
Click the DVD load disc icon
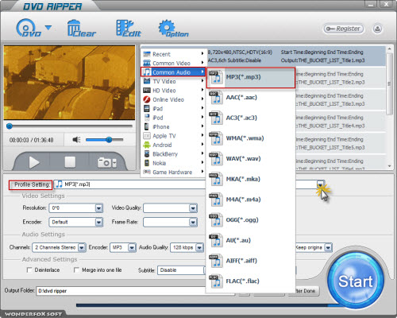[x=29, y=28]
